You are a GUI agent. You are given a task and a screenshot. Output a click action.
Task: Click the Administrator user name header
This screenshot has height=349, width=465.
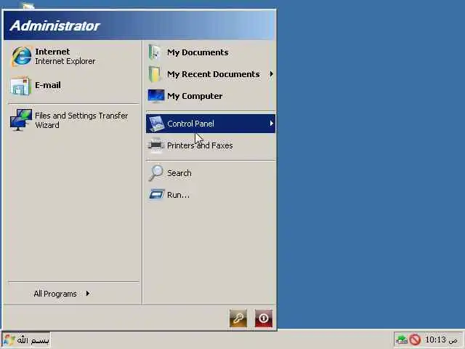55,26
